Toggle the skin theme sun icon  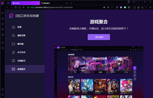coord(134,2)
